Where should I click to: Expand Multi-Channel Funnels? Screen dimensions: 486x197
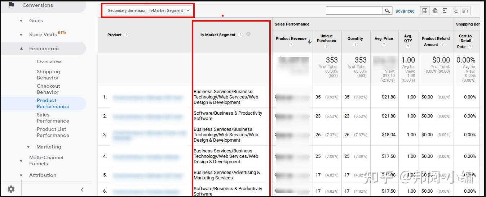pos(21,161)
